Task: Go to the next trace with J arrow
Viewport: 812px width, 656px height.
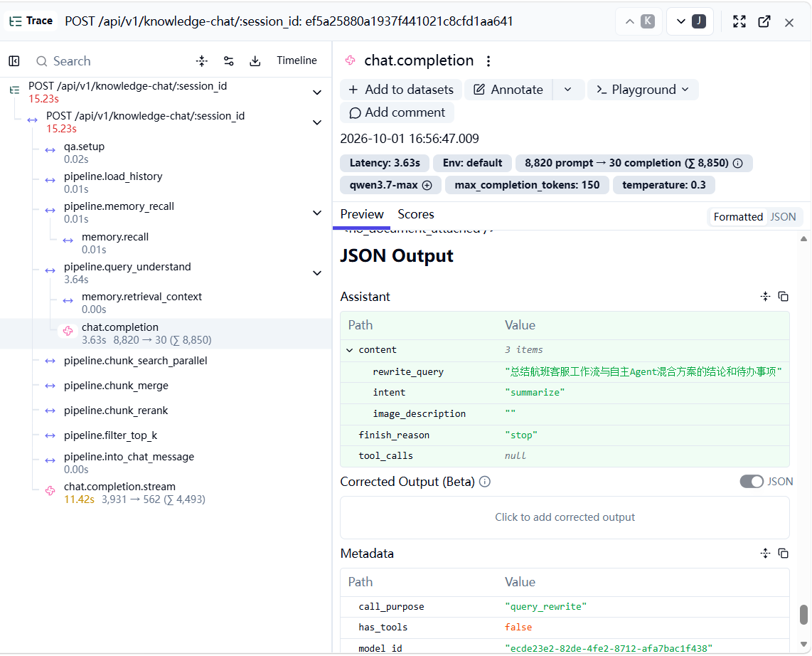Action: click(690, 21)
